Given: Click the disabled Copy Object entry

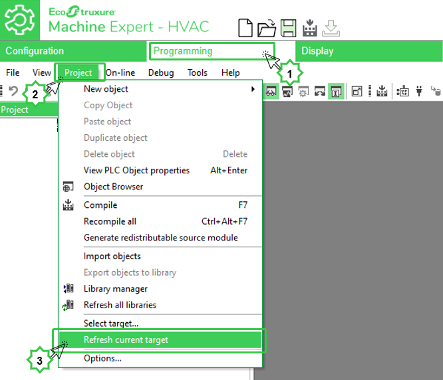Looking at the screenshot, I should point(160,105).
